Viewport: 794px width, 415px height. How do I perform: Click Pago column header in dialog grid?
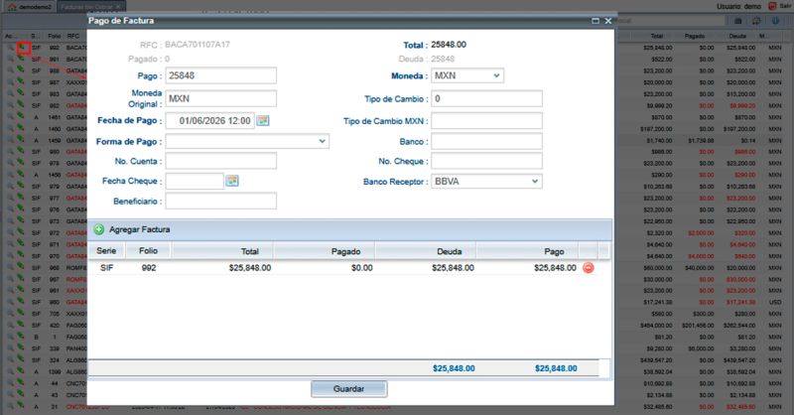coord(528,251)
